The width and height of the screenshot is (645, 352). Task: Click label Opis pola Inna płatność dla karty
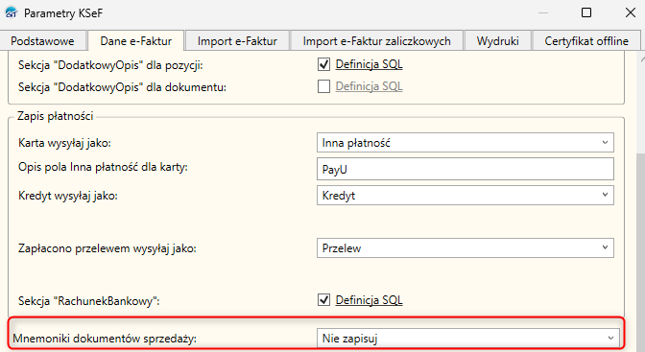(x=103, y=167)
